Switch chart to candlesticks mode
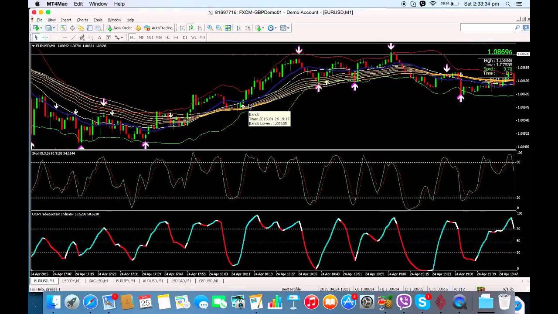Image resolution: width=558 pixels, height=314 pixels. [x=191, y=28]
